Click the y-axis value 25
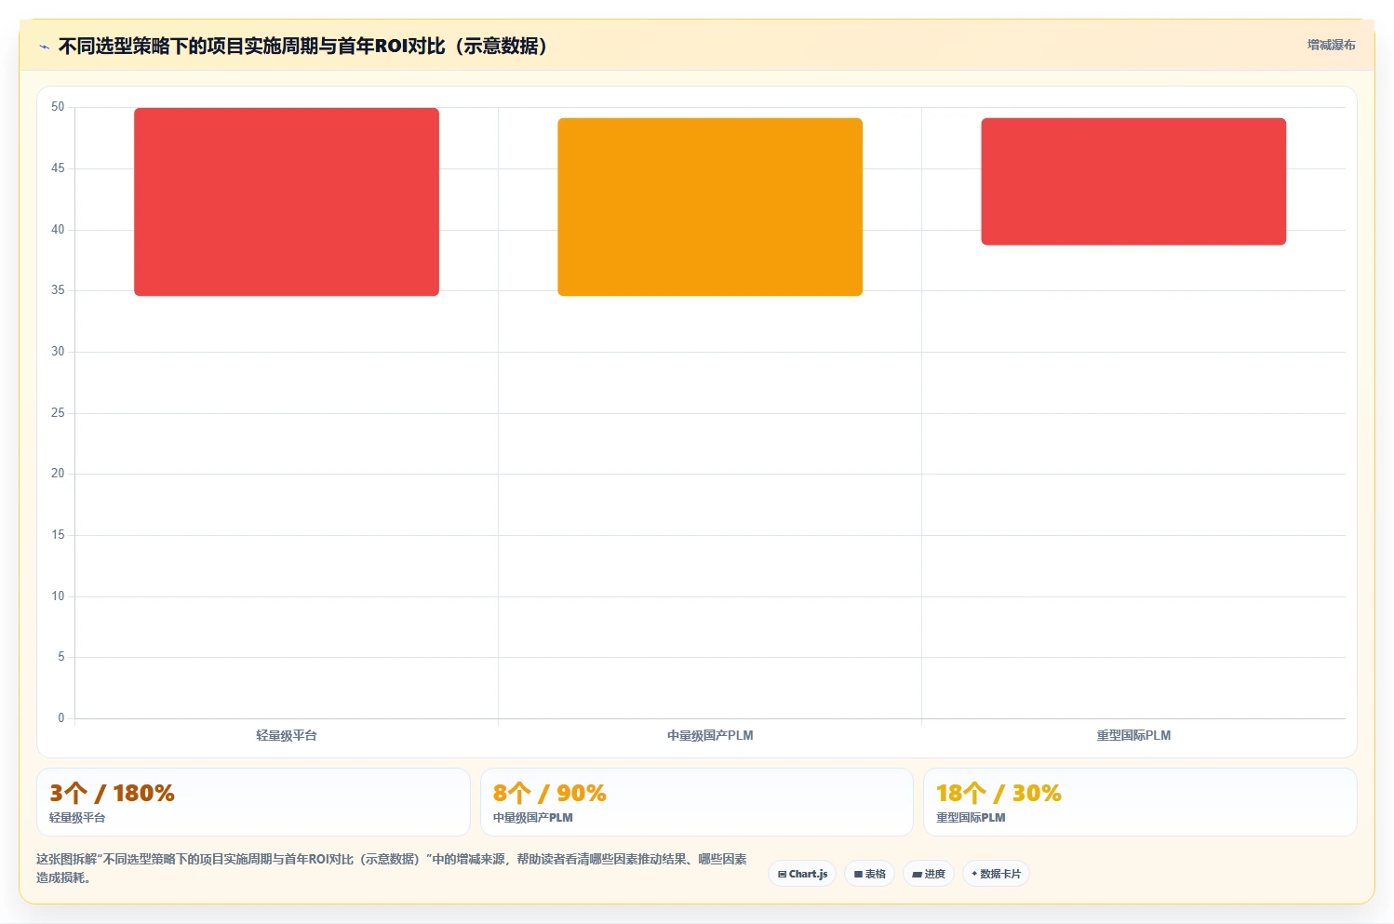Viewport: 1394px width, 924px height. [58, 412]
